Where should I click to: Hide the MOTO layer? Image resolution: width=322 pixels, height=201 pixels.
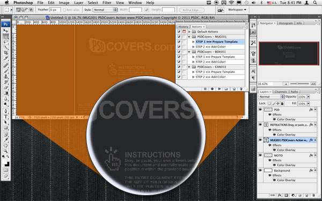coord(260,155)
